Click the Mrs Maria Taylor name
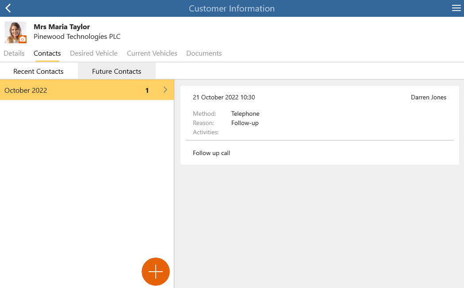 click(x=62, y=27)
